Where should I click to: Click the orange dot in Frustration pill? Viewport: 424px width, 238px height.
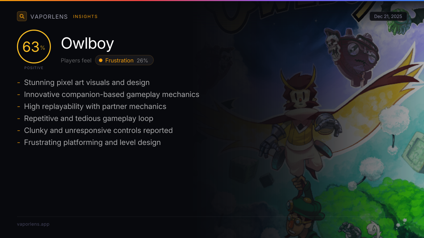[101, 60]
